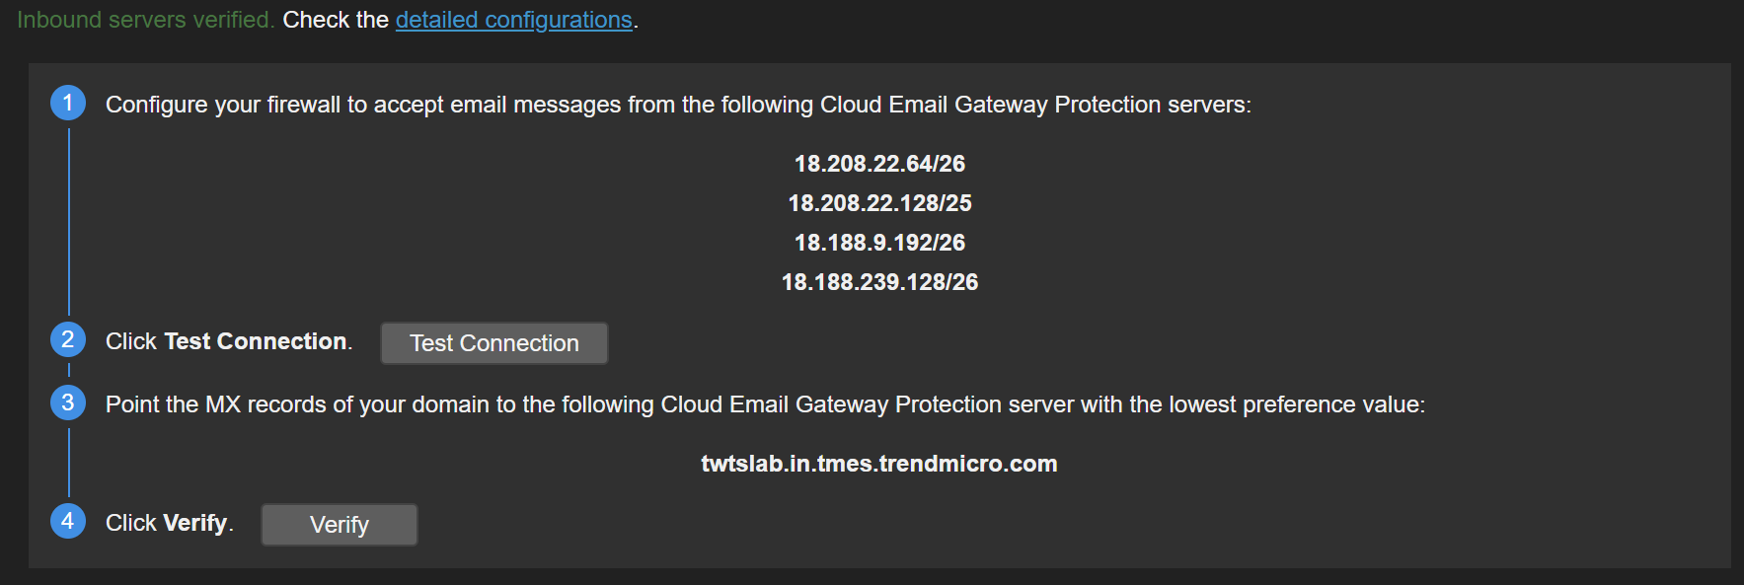Click the step 2 number circle
Viewport: 1744px width, 585px height.
point(68,340)
